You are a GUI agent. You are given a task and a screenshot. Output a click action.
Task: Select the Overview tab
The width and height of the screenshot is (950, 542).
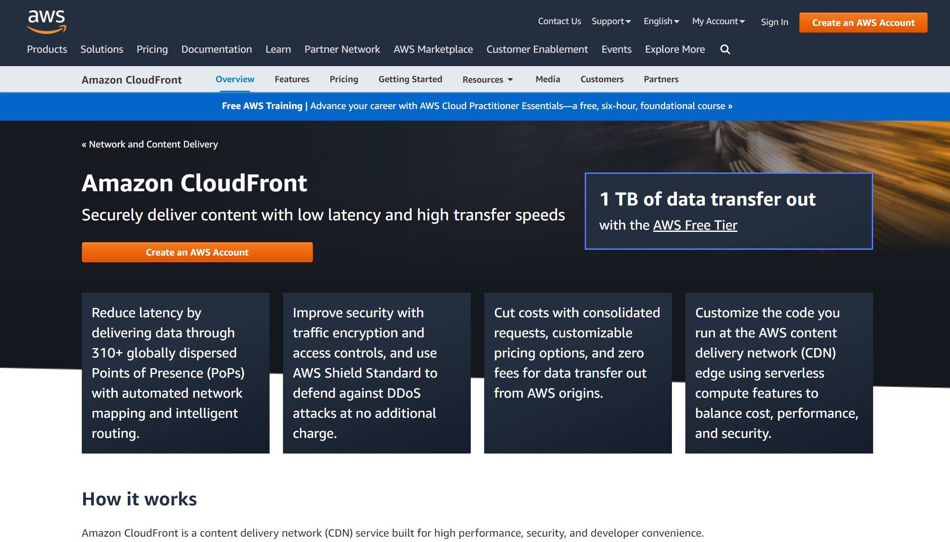coord(235,80)
